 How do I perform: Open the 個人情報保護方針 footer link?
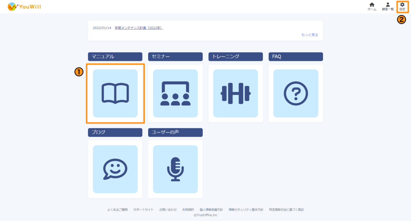coord(211,210)
